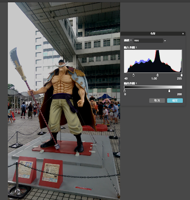Click the 輸入色階 label
The height and width of the screenshot is (200, 190).
tap(130, 47)
